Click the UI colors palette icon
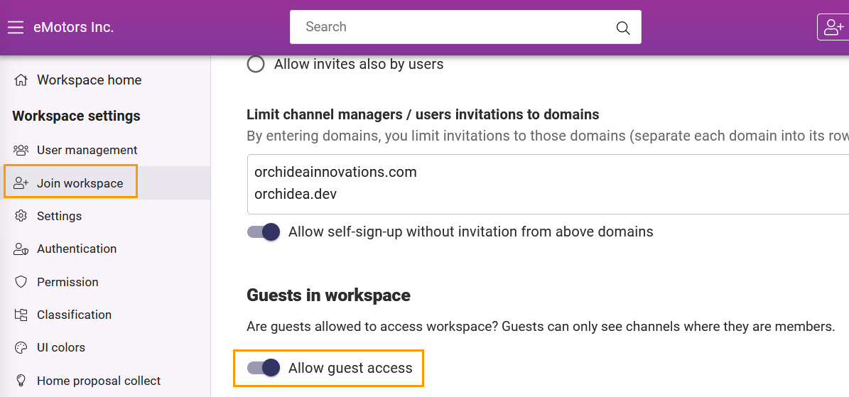Image resolution: width=849 pixels, height=397 pixels. (21, 348)
